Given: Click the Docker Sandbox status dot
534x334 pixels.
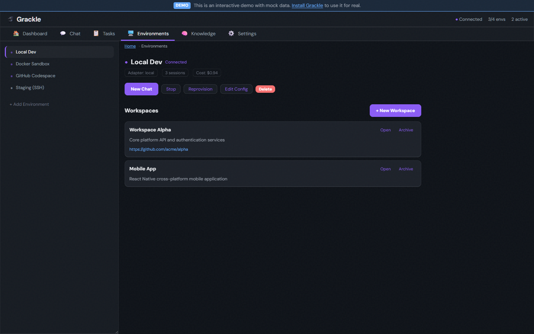Looking at the screenshot, I should (x=11, y=64).
